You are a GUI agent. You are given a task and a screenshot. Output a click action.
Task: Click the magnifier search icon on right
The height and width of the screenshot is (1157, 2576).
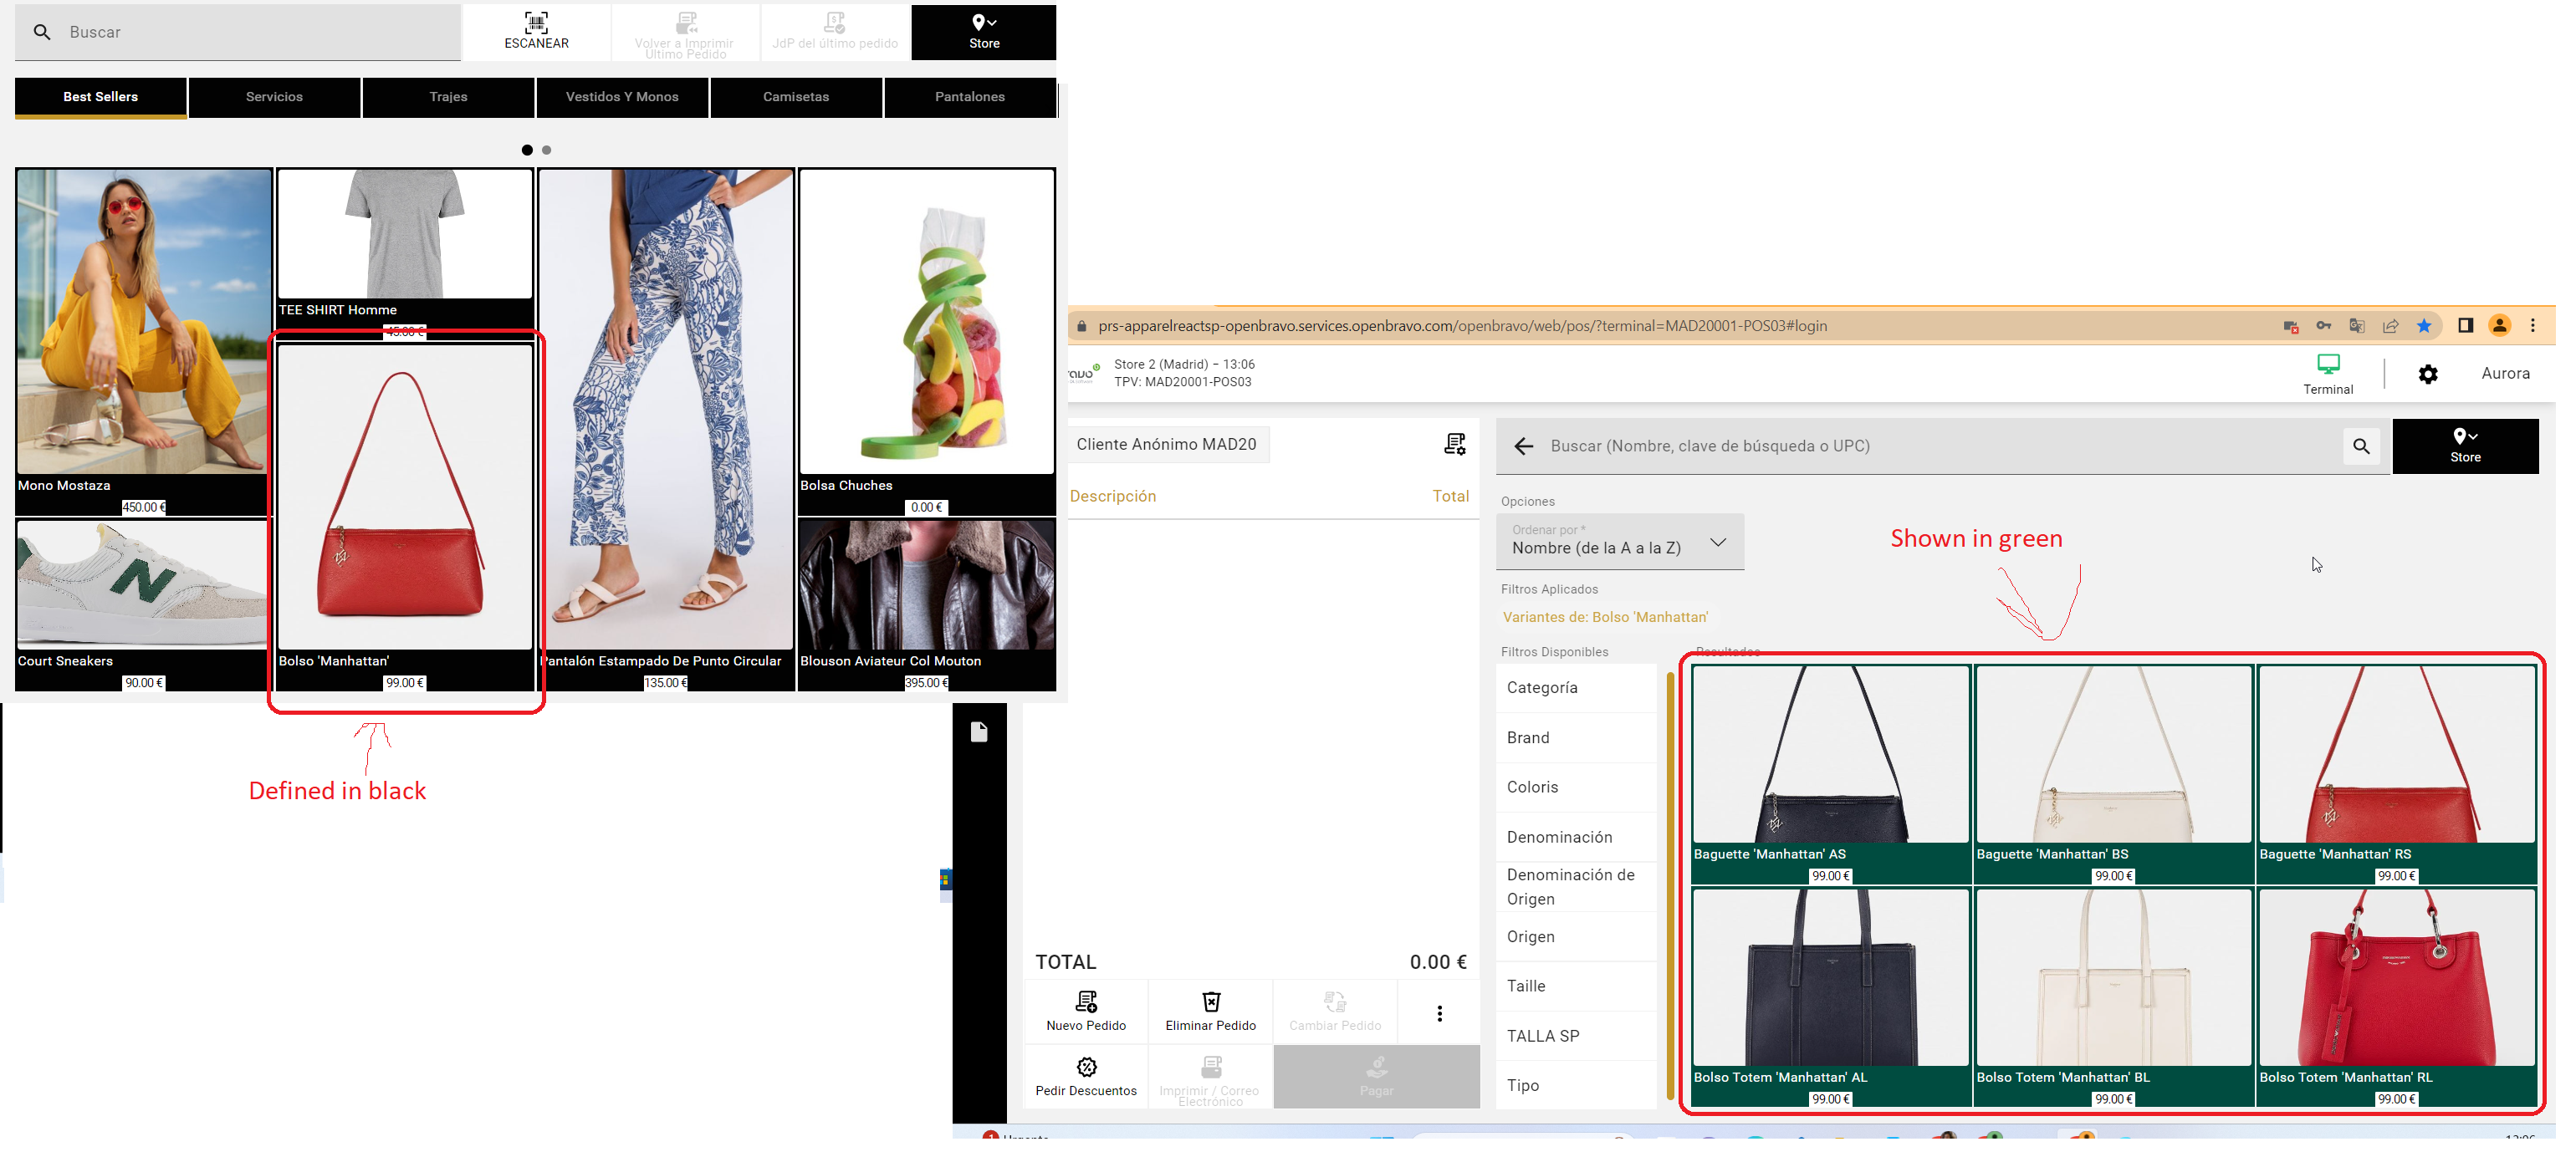pyautogui.click(x=2361, y=446)
